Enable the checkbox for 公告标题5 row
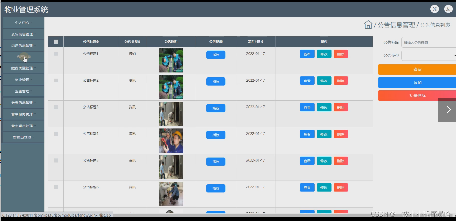This screenshot has width=456, height=221. (x=56, y=160)
